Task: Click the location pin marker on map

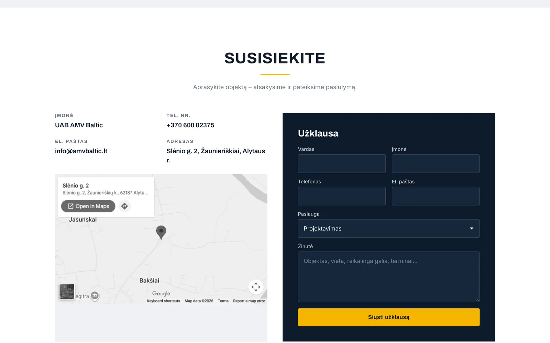Action: (161, 233)
